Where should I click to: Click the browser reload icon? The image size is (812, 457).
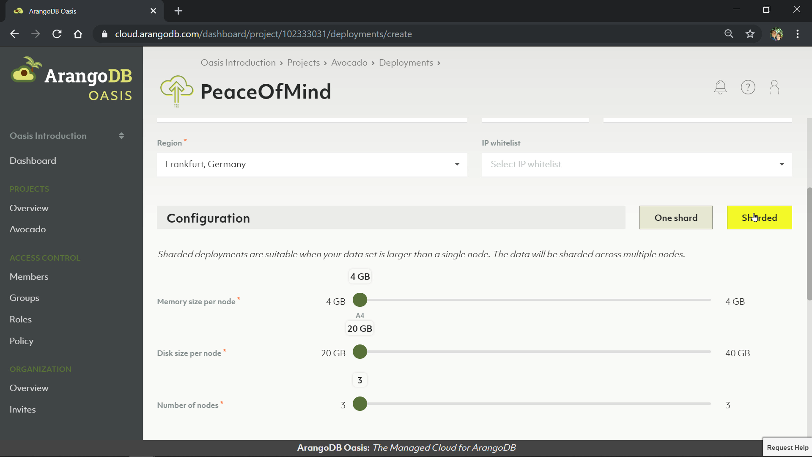click(57, 34)
